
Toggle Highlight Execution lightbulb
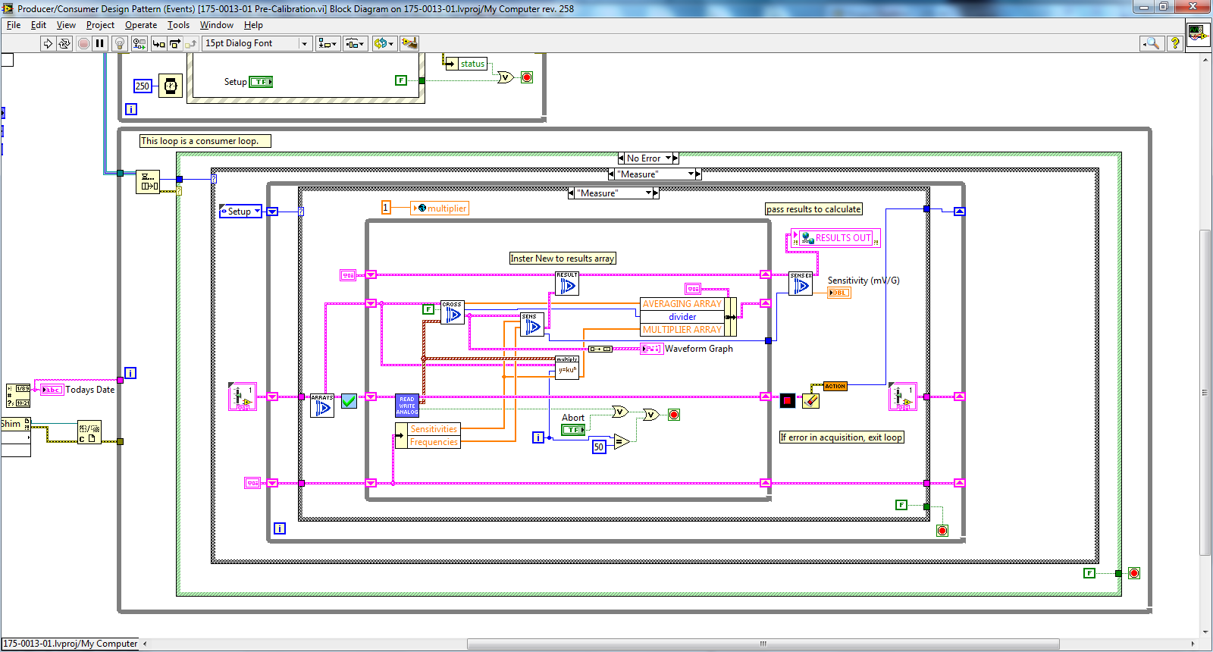[x=119, y=43]
